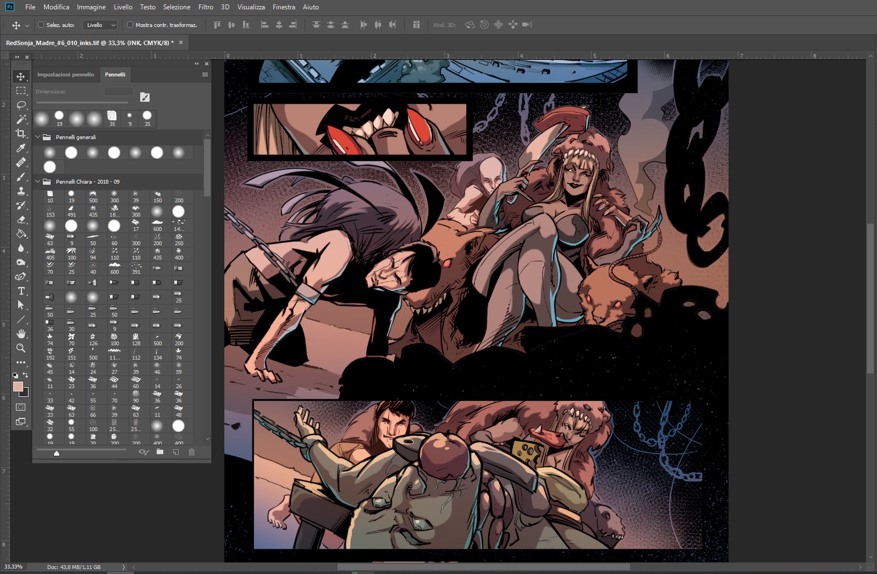Viewport: 877px width, 574px height.
Task: Switch to the Pennelli tab
Action: pos(115,74)
